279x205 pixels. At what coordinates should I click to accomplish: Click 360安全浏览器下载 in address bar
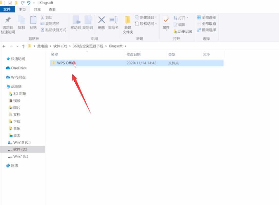(88, 46)
